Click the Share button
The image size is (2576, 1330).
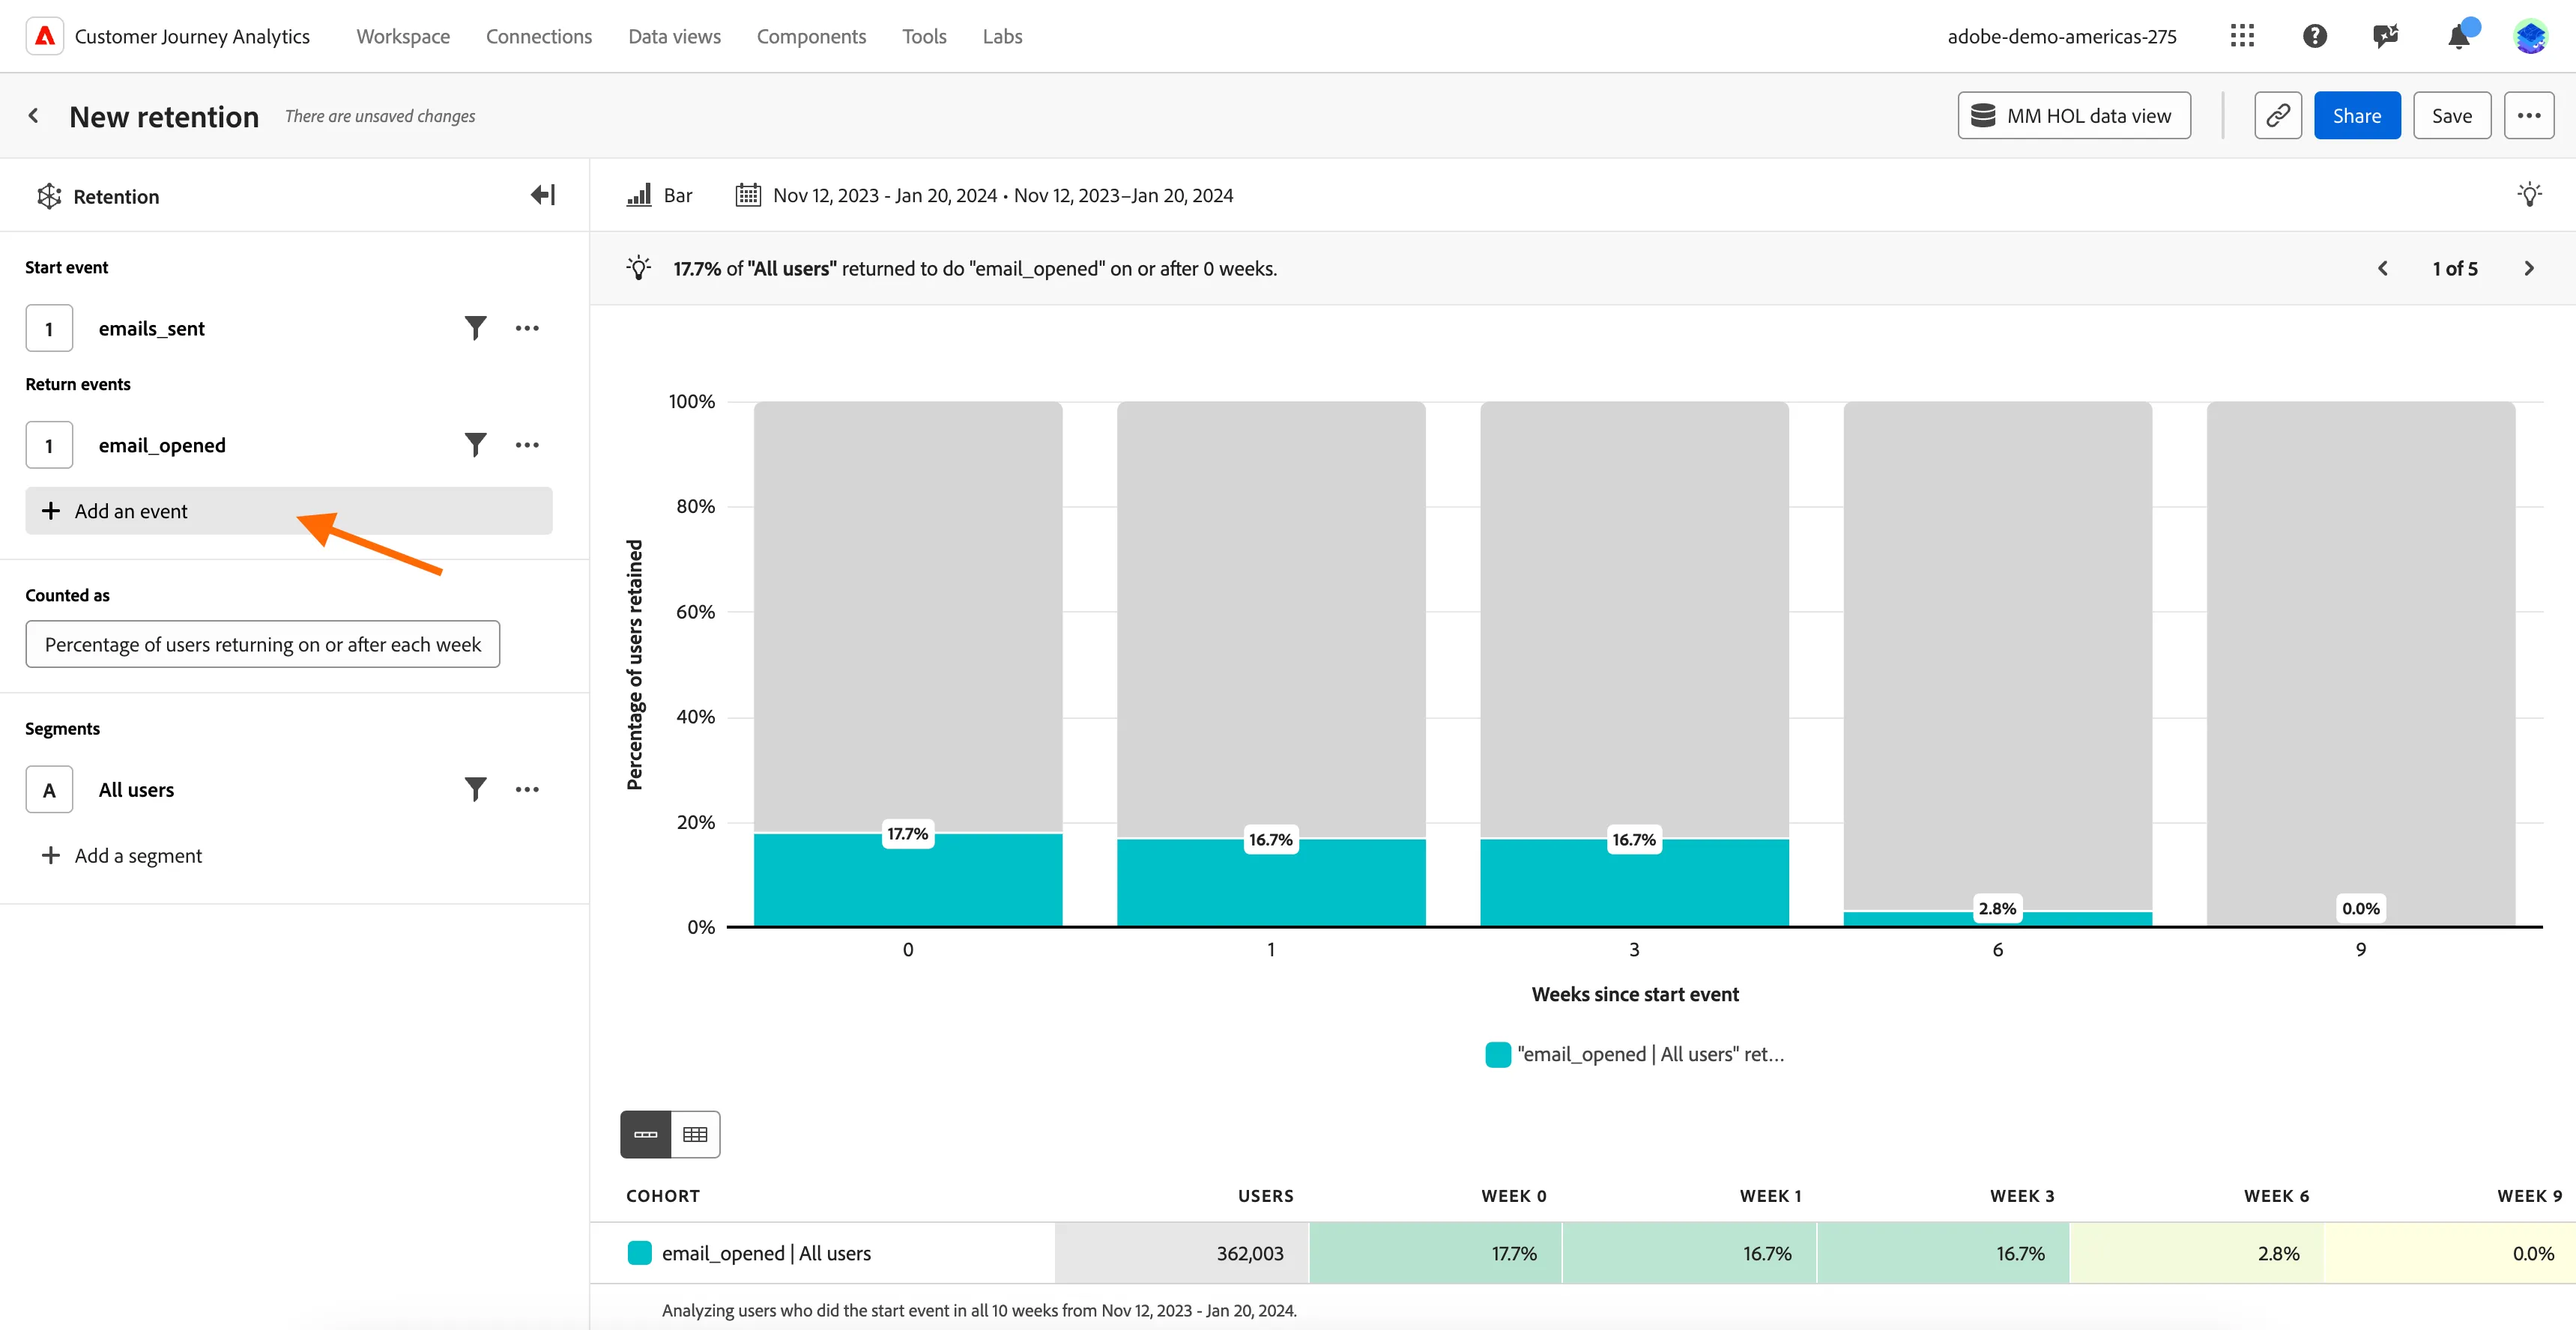(2357, 116)
